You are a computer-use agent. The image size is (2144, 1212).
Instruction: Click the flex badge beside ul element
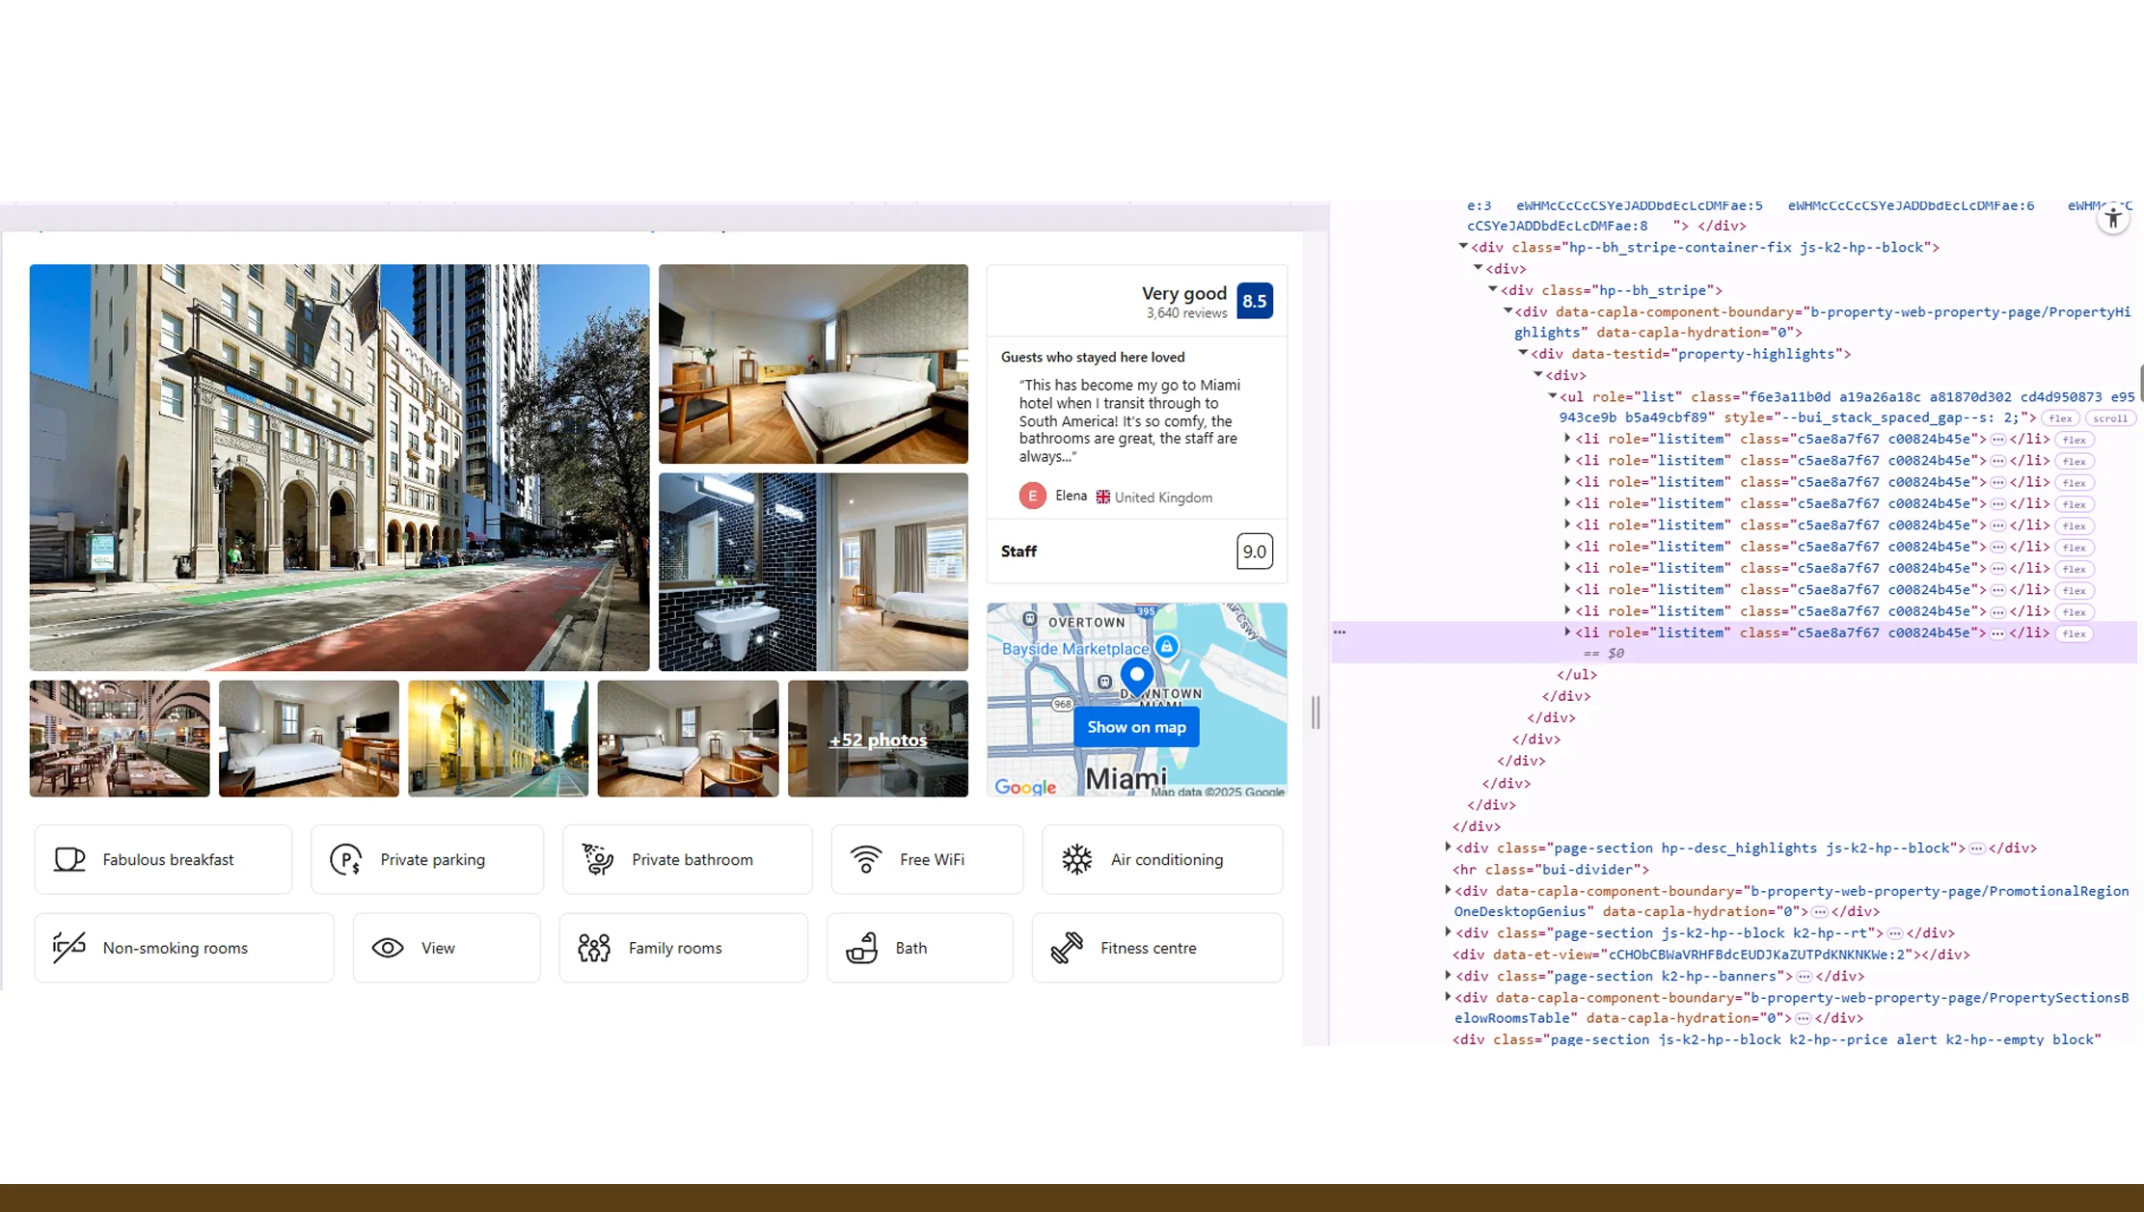2060,418
